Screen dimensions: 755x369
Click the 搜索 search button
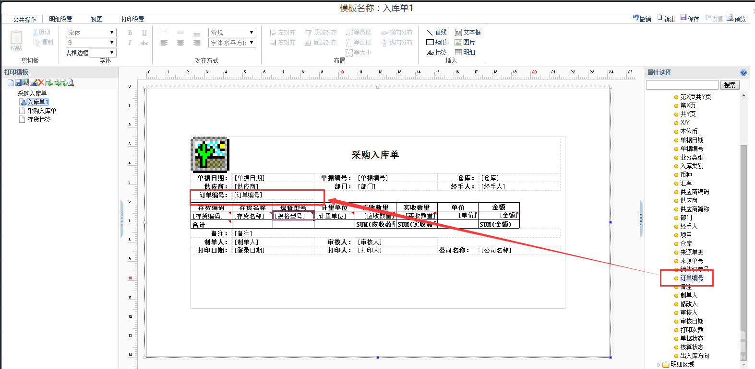pyautogui.click(x=730, y=85)
